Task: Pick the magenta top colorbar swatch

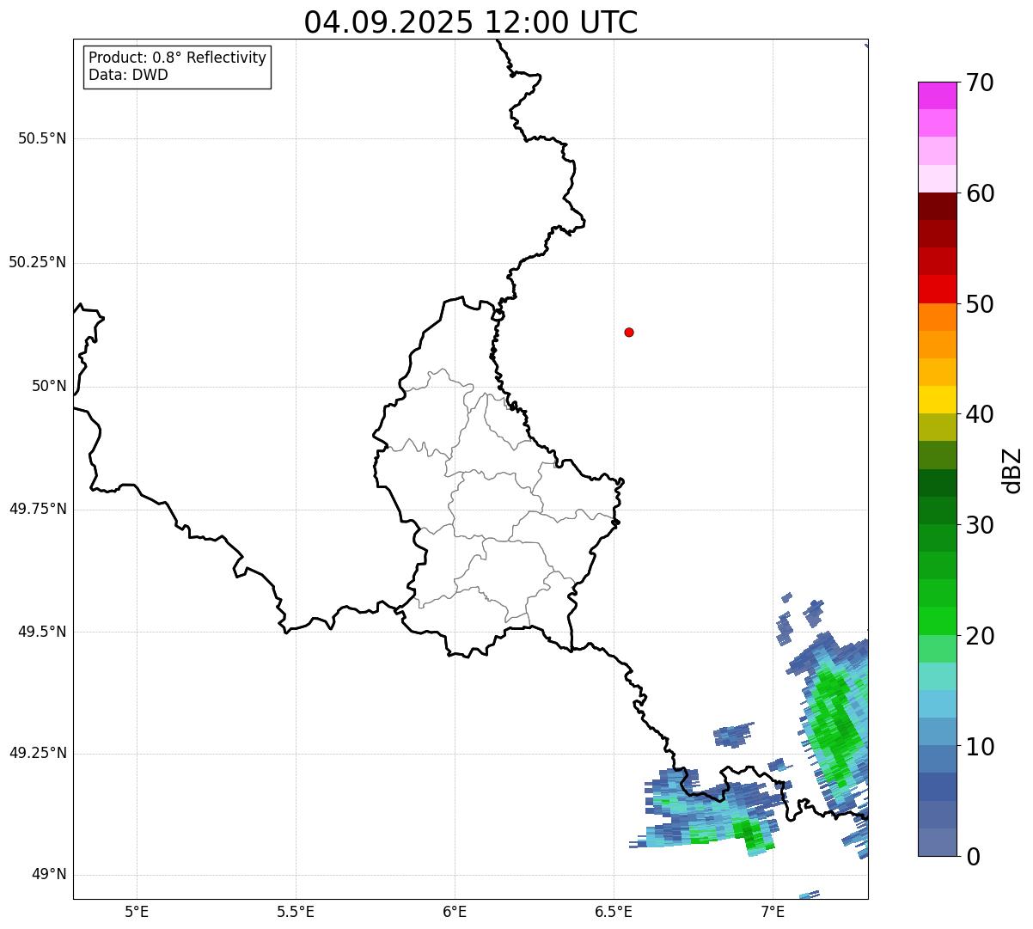Action: pos(937,95)
